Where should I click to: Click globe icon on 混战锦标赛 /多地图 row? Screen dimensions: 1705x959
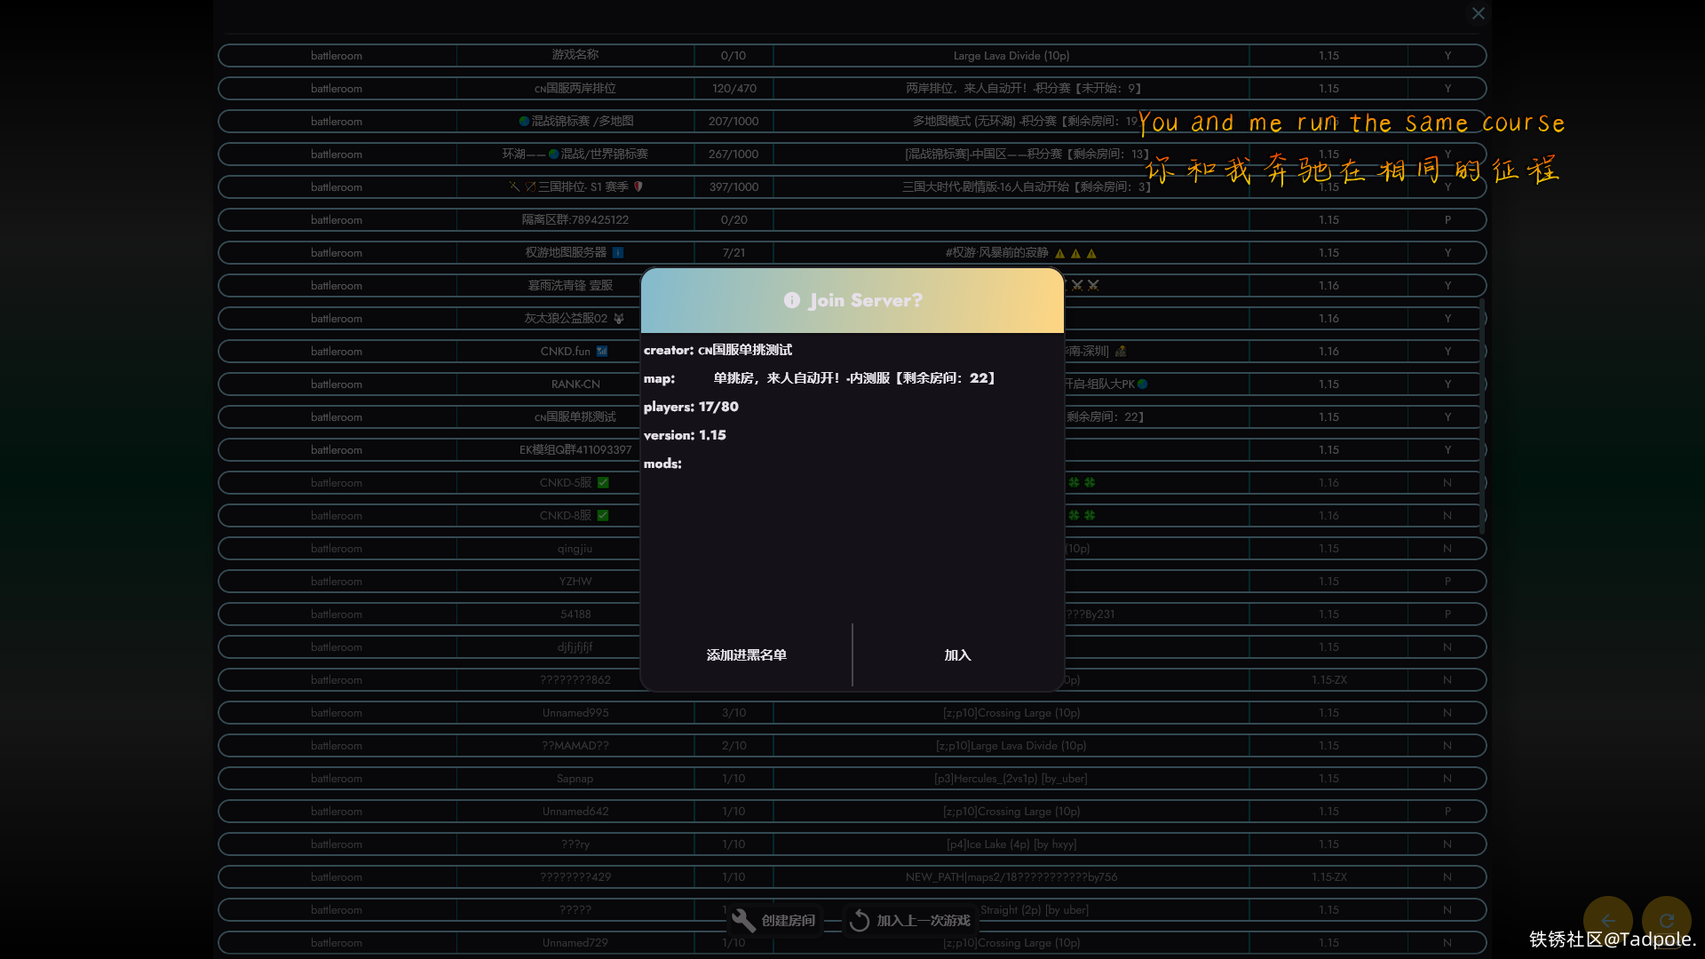[x=524, y=122]
